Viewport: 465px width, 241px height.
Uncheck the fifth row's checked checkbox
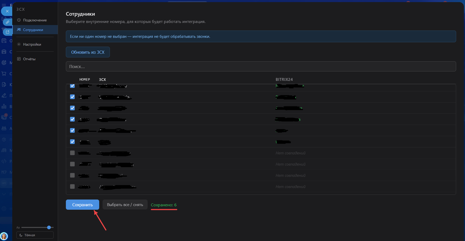point(72,130)
